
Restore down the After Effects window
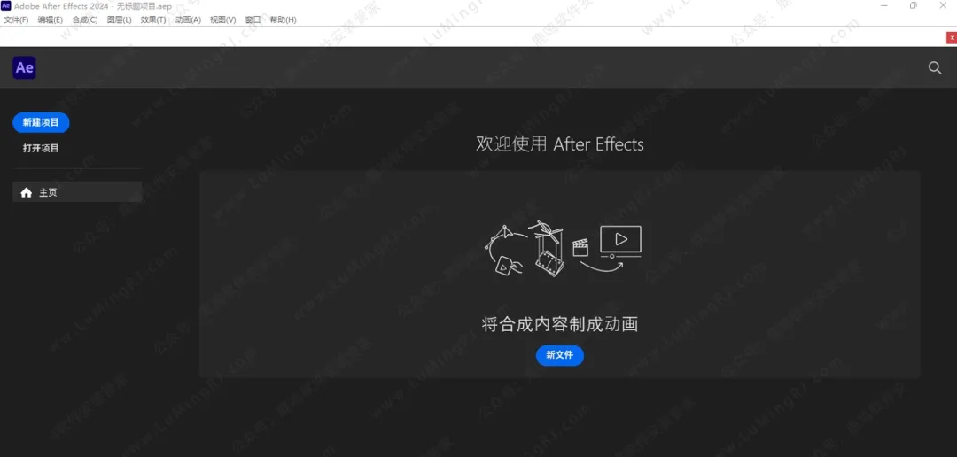[x=913, y=5]
